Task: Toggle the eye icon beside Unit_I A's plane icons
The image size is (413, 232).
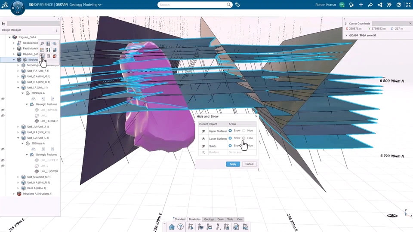Action: click(3, 99)
